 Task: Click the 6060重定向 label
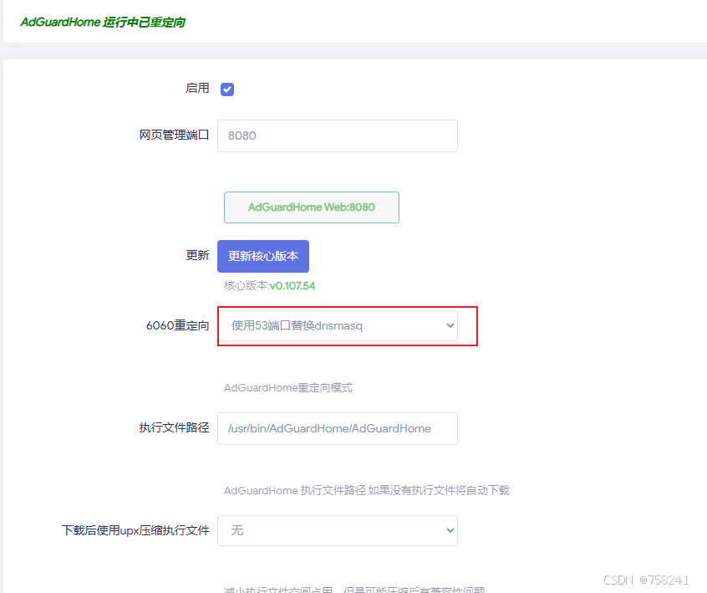178,325
